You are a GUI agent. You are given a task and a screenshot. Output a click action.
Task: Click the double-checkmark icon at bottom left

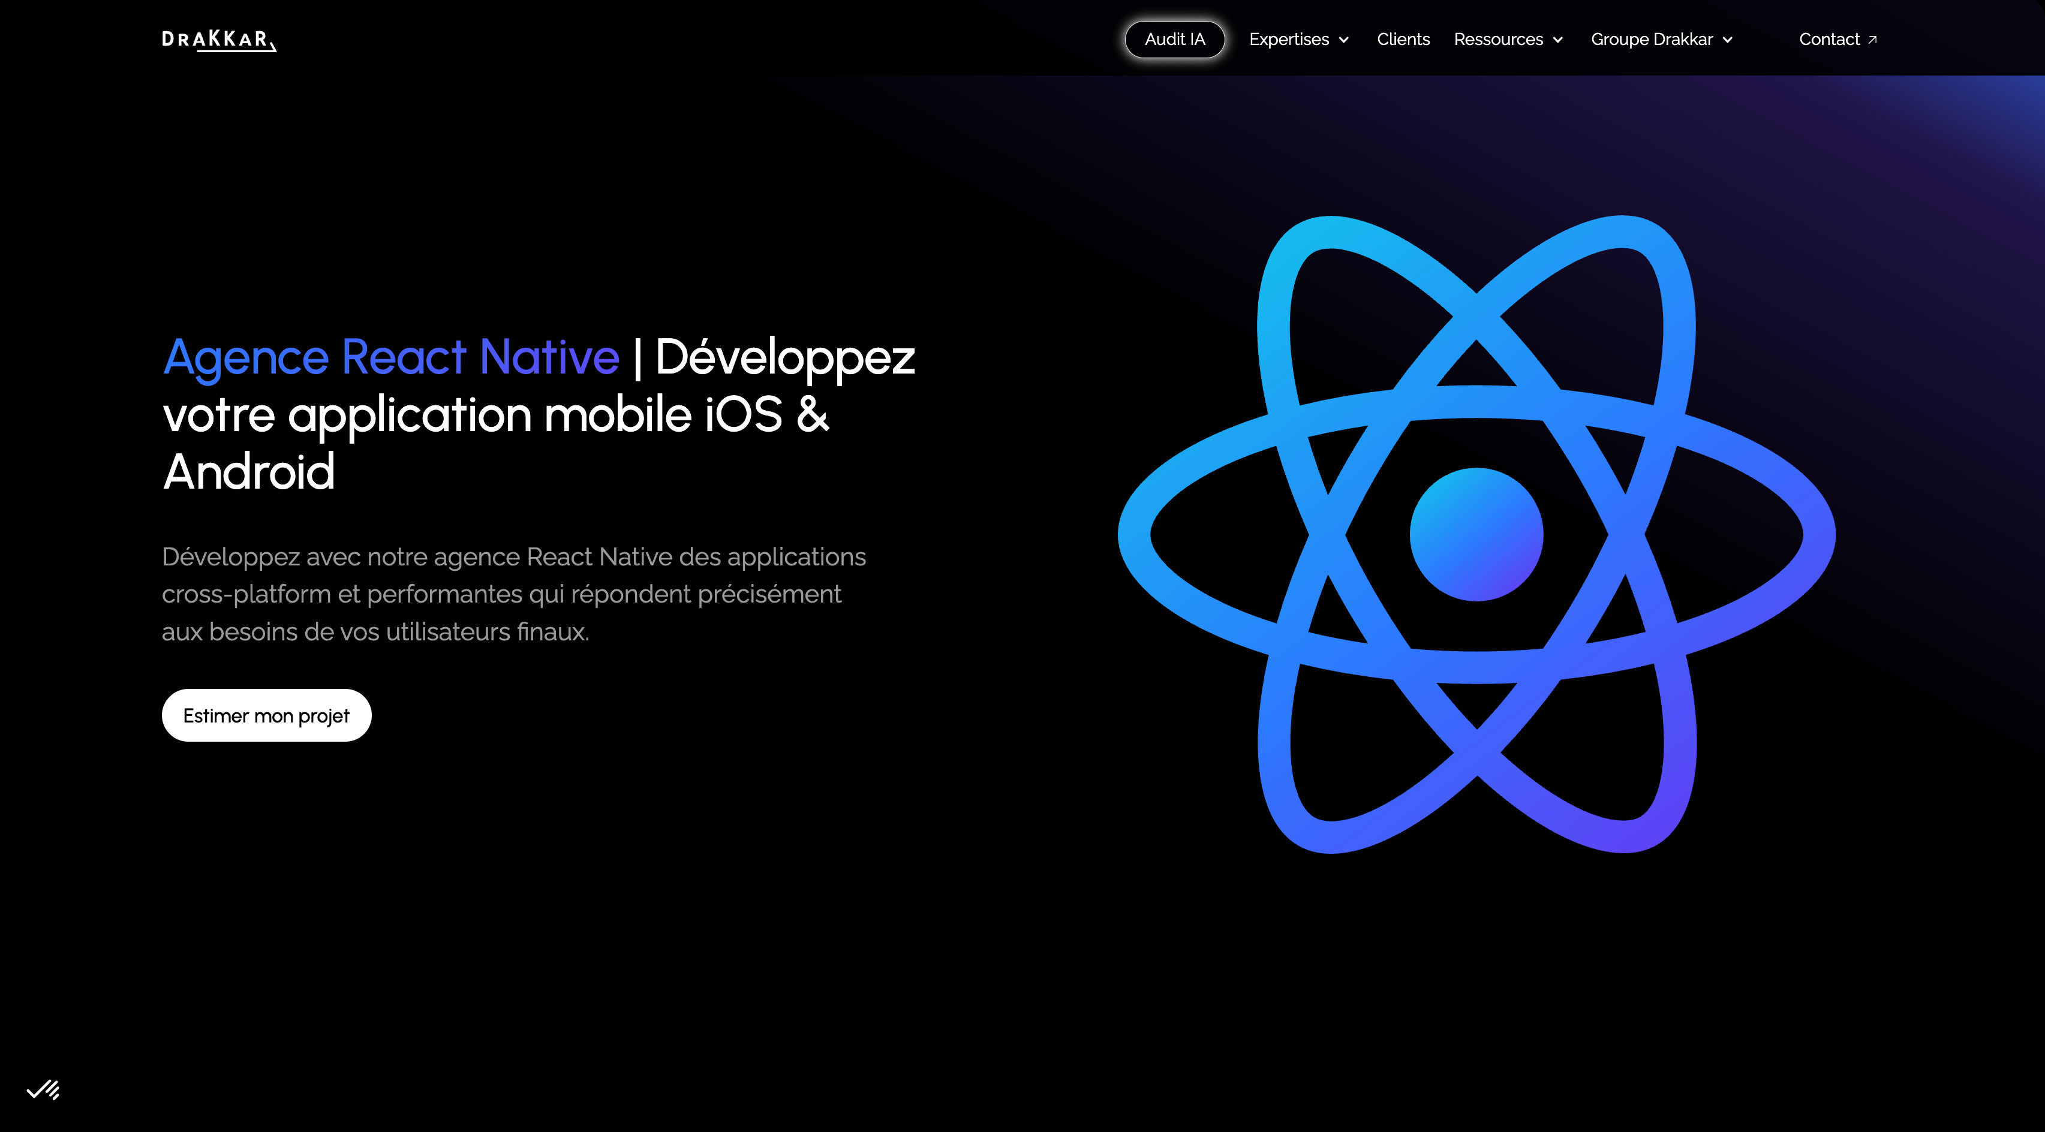(x=43, y=1089)
